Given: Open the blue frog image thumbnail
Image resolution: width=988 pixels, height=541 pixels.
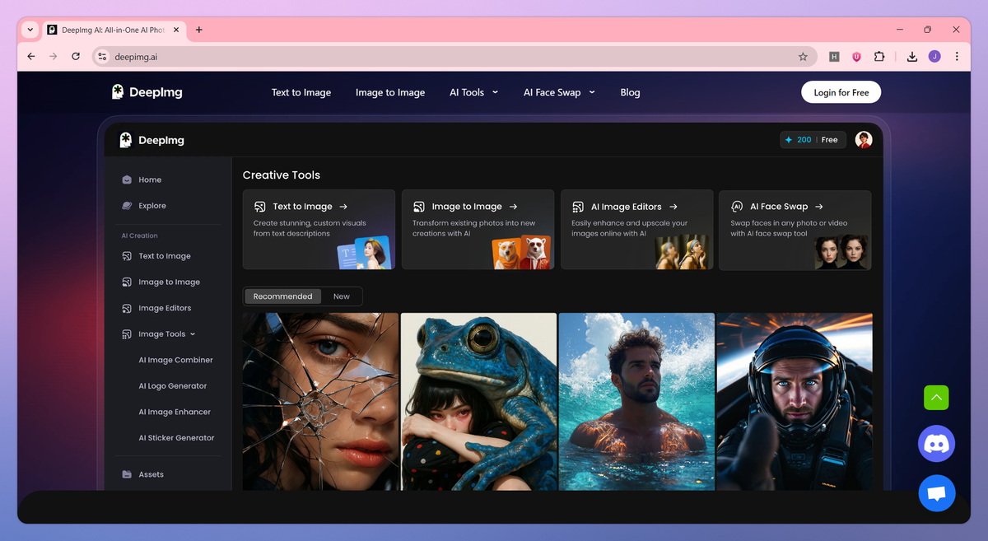Looking at the screenshot, I should click(x=478, y=402).
